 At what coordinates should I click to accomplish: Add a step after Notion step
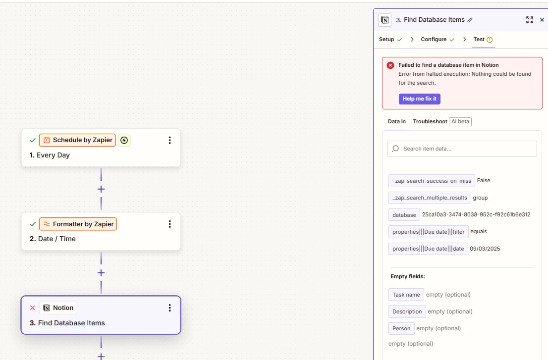(x=101, y=356)
